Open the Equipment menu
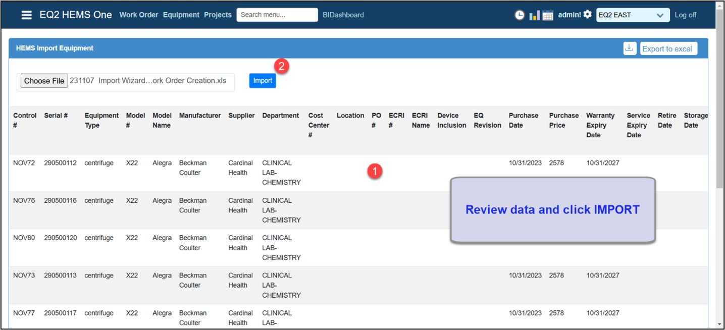 click(181, 15)
